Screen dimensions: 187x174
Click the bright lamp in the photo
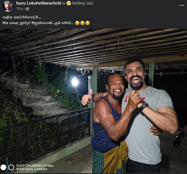[x=75, y=82]
